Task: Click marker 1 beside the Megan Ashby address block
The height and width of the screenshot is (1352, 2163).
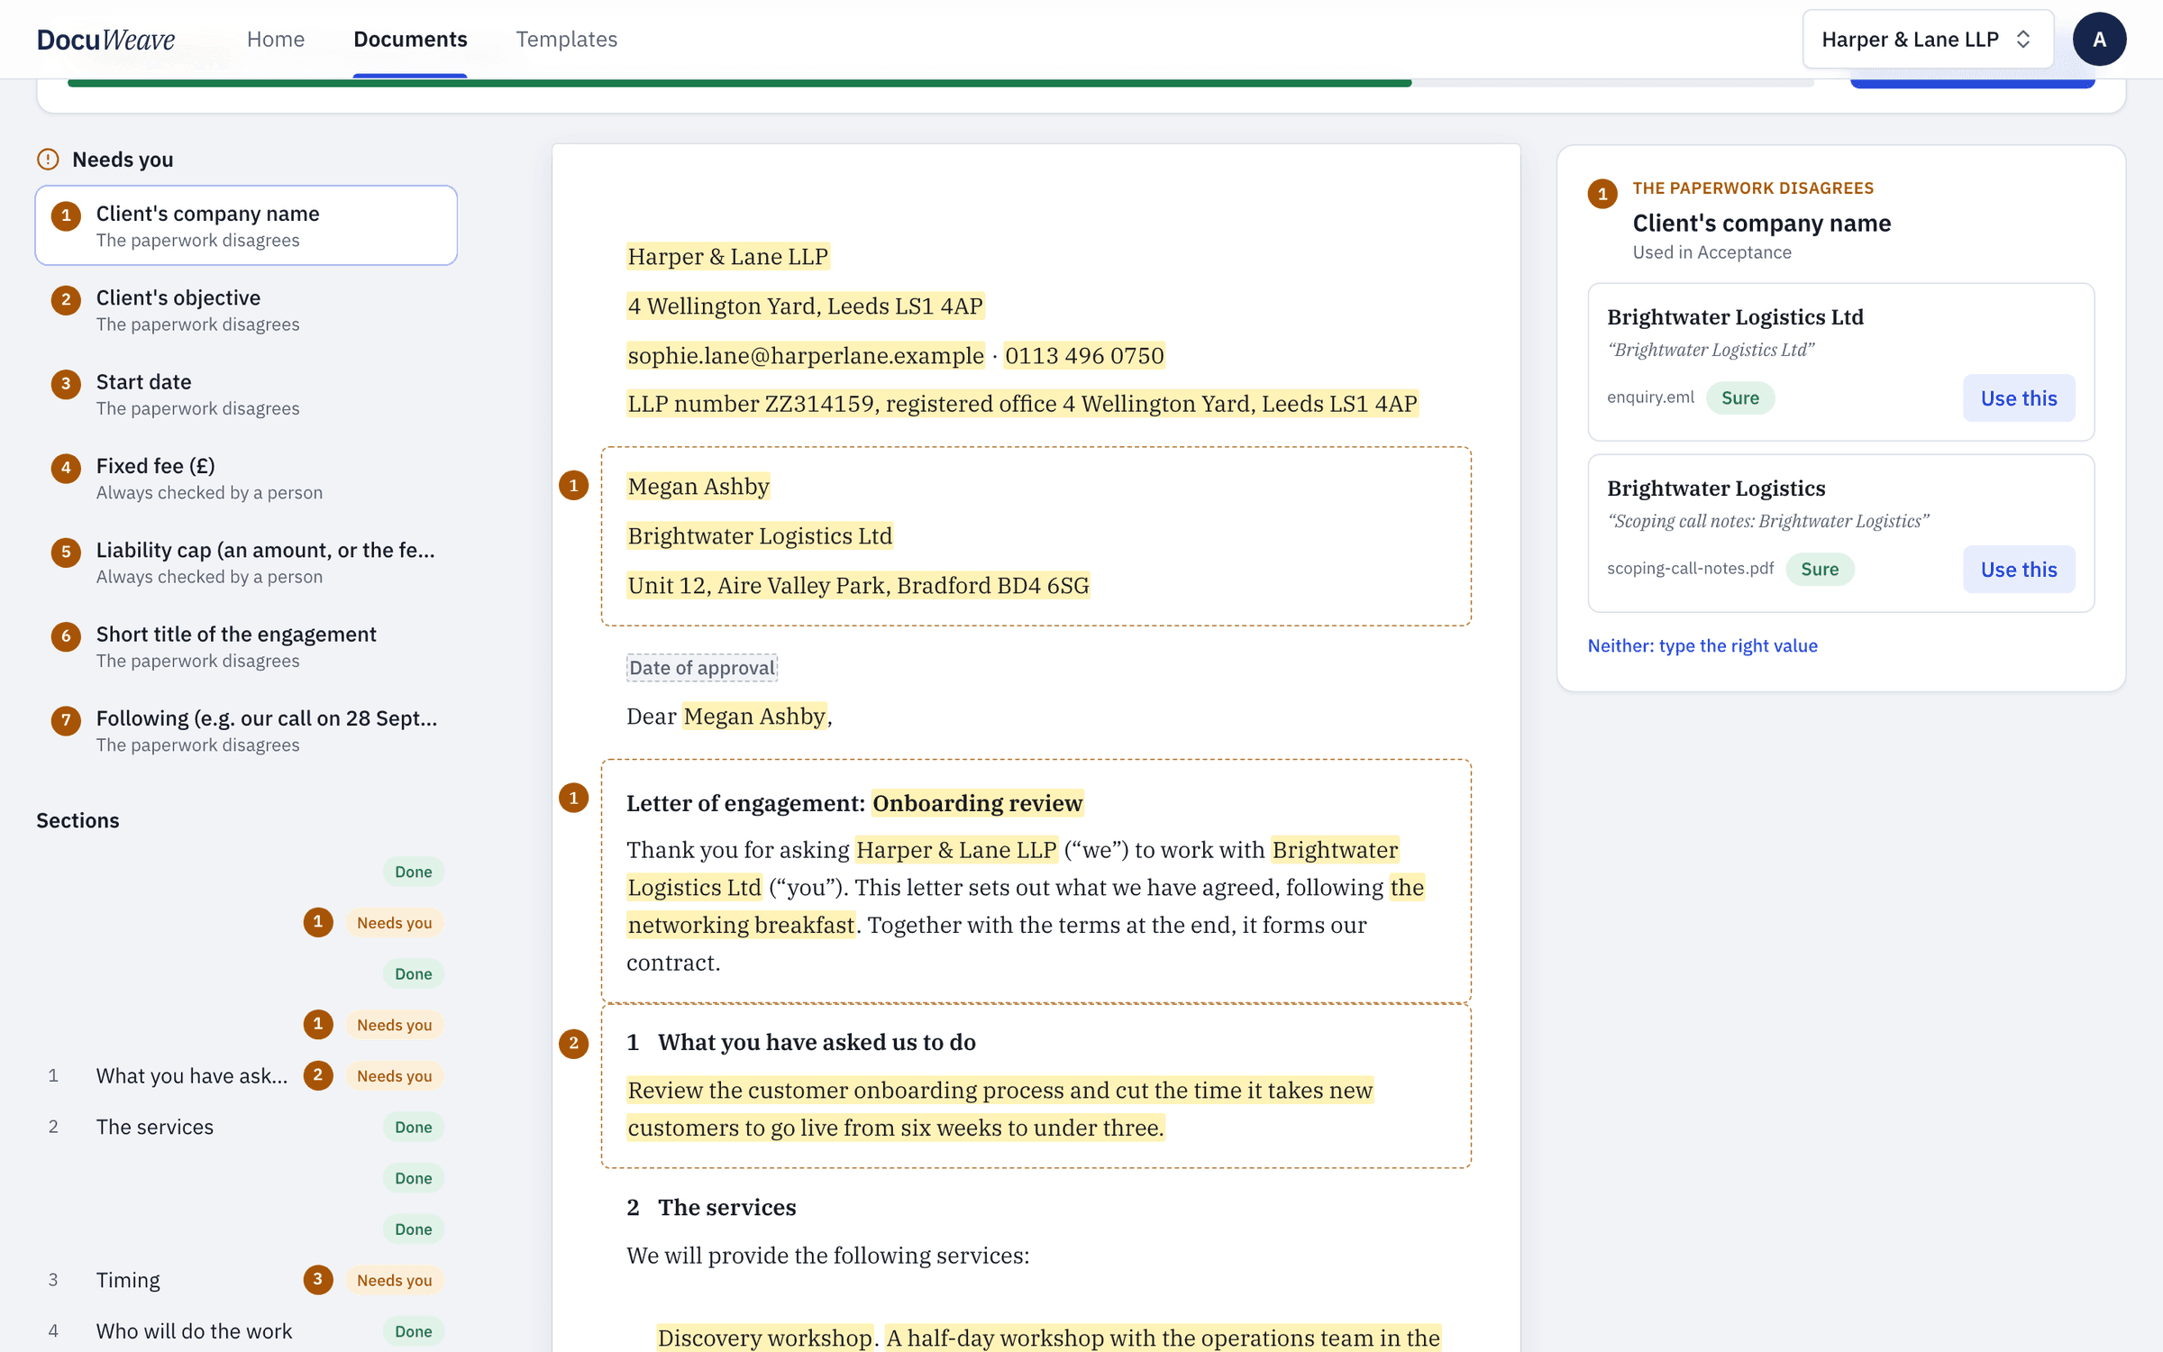Action: (x=574, y=486)
